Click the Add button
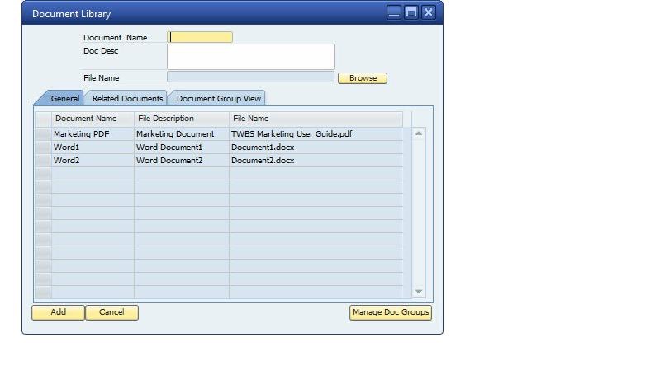Viewport: 650px width, 370px height. pos(59,312)
